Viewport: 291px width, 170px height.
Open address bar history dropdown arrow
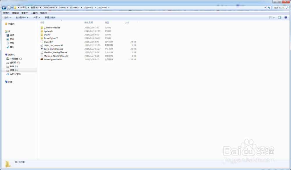tap(265, 8)
